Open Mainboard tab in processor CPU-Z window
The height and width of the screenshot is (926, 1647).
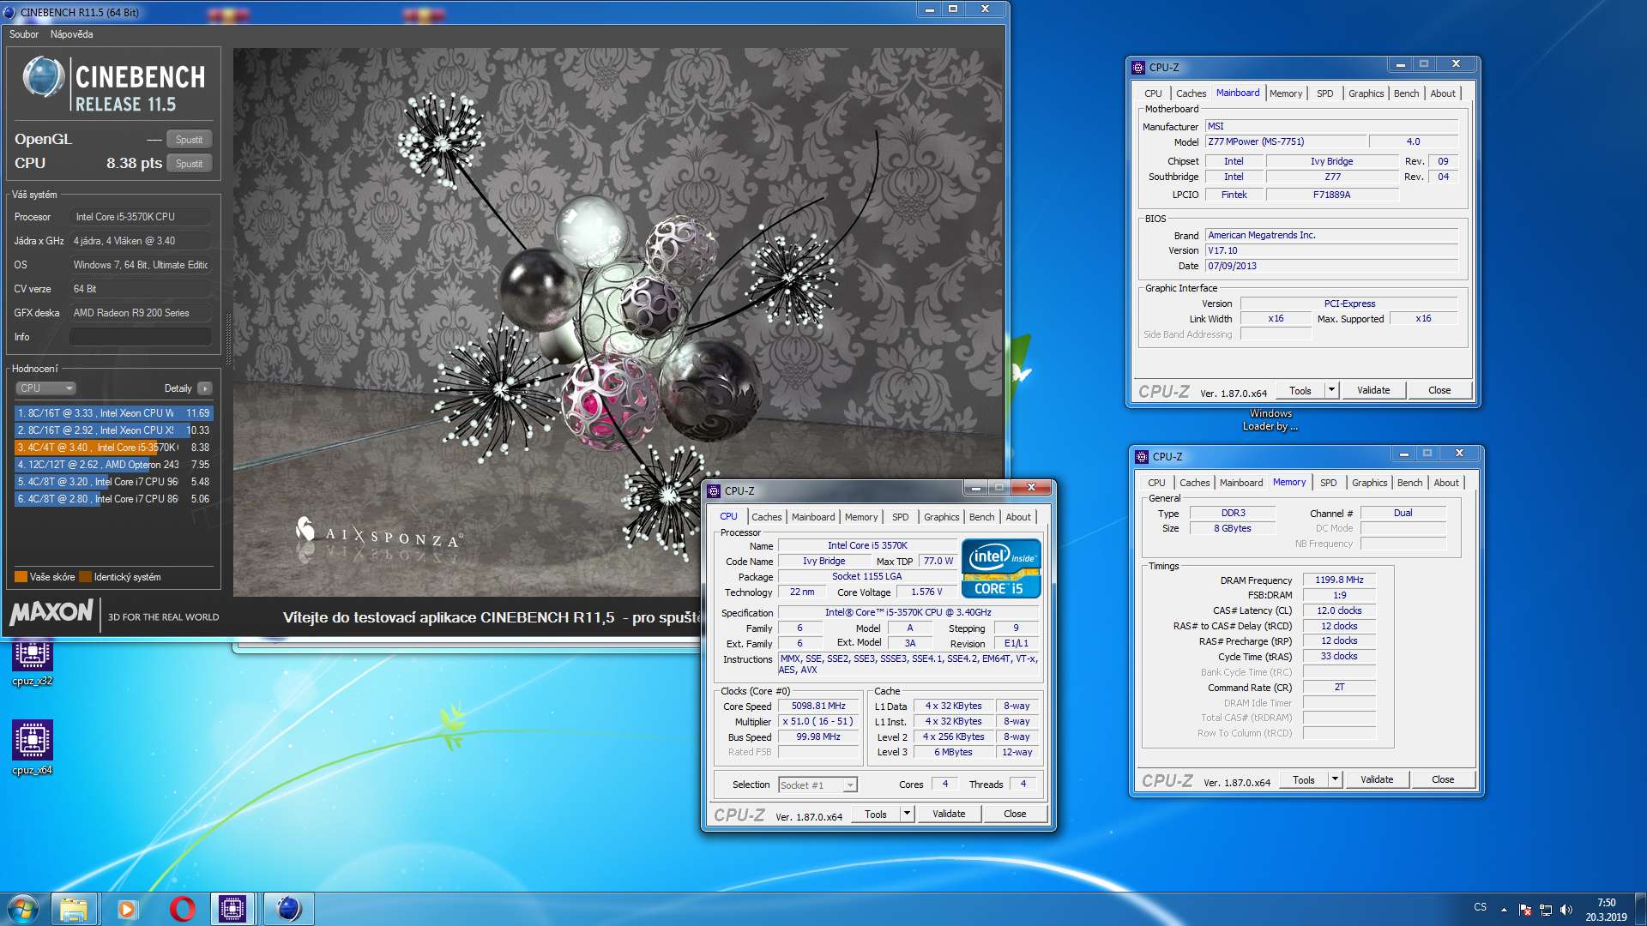(812, 517)
